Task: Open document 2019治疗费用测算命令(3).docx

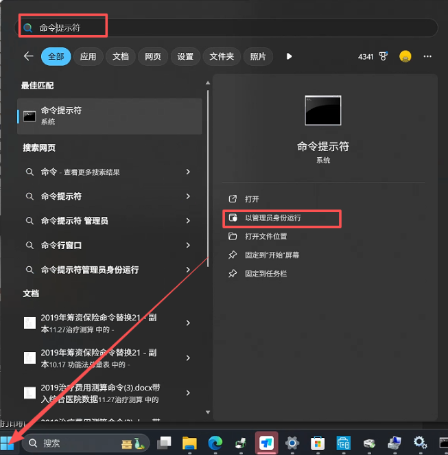Action: coord(100,393)
